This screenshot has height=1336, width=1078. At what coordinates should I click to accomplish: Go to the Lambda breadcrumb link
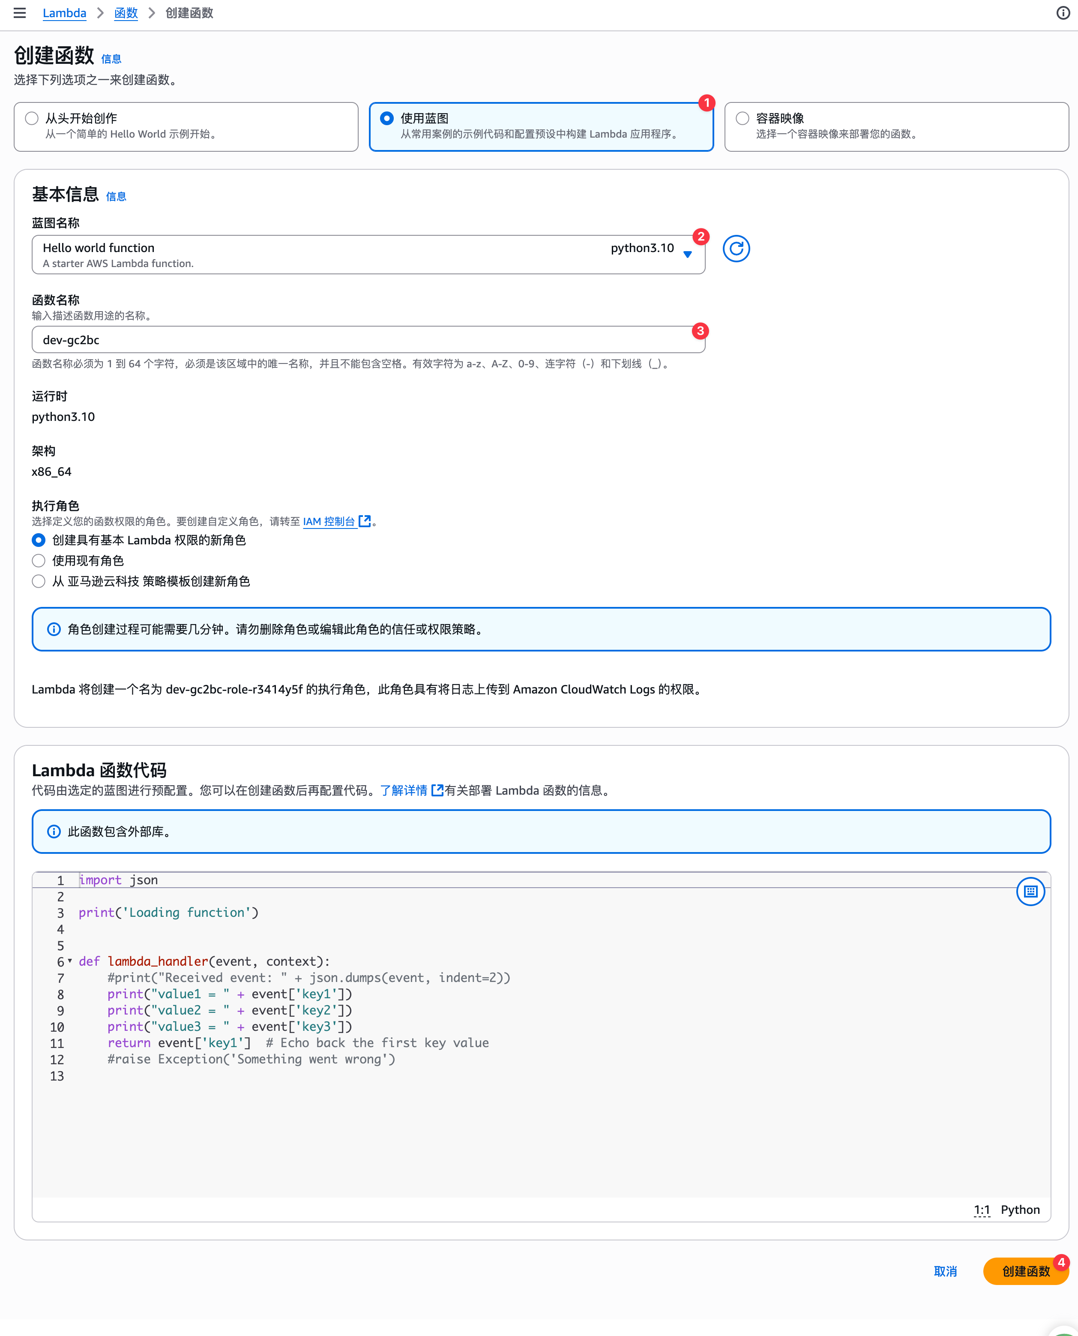[64, 13]
